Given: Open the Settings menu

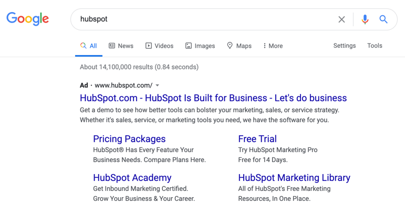Looking at the screenshot, I should (344, 46).
